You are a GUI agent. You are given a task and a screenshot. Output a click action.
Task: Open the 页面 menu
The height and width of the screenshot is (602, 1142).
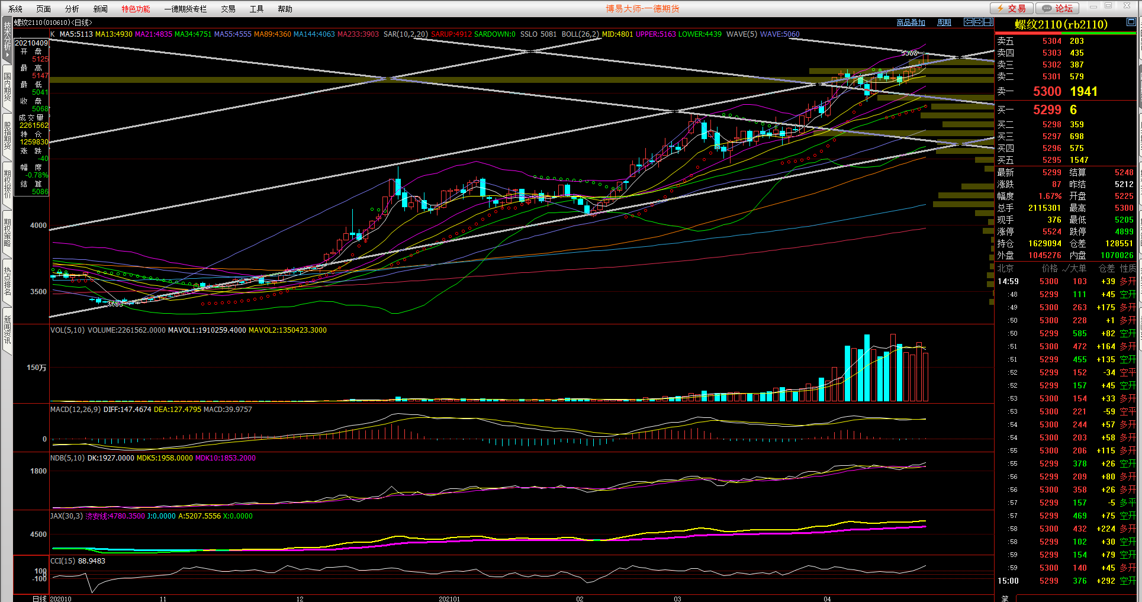[x=43, y=9]
